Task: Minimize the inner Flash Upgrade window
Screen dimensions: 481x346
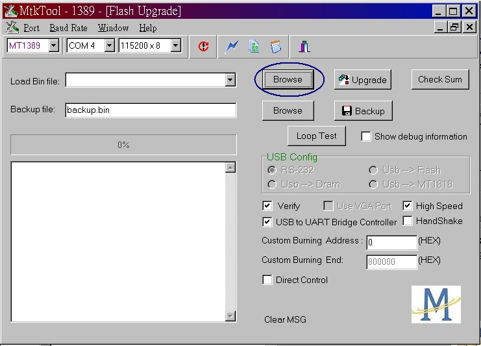Action: coord(441,27)
